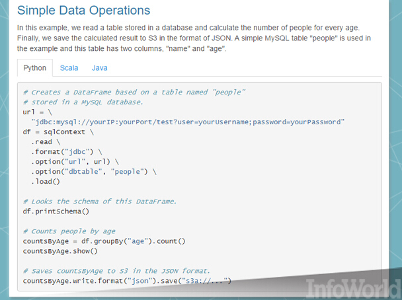Open the Scala code tab
Screen dimensions: 402x300
pyautogui.click(x=69, y=68)
